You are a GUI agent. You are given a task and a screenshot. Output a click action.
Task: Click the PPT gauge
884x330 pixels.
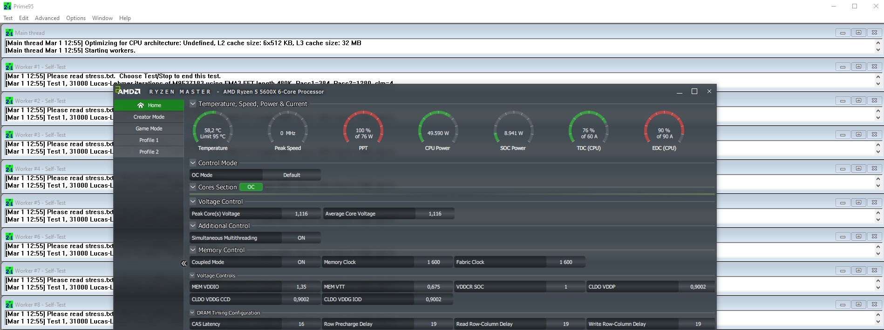(x=363, y=131)
